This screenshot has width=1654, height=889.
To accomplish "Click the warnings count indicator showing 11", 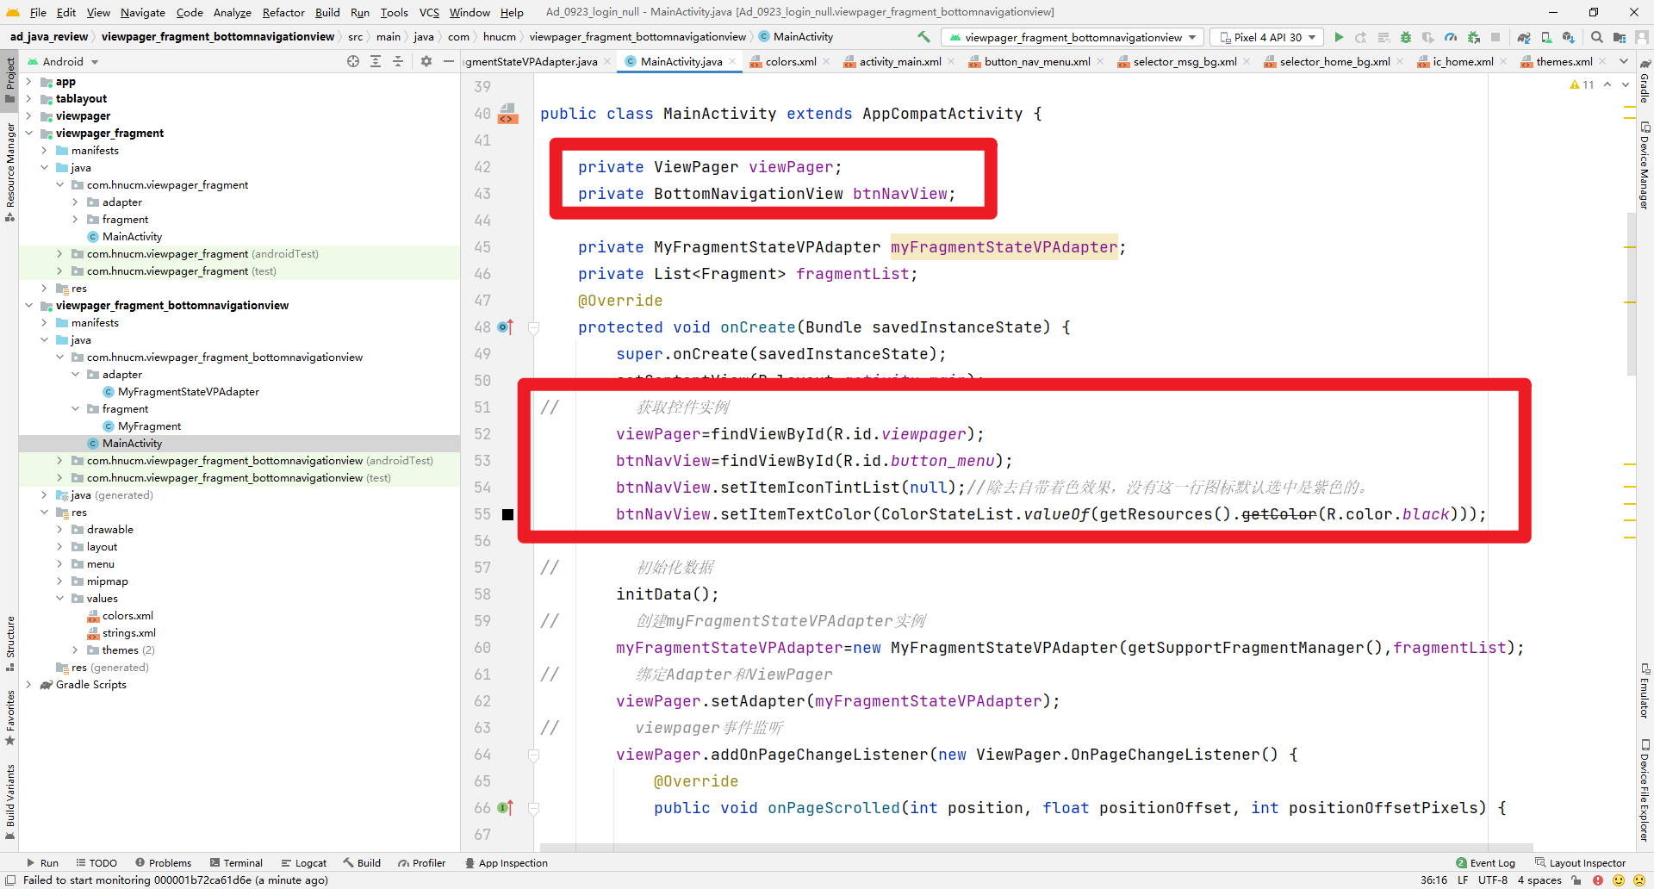I will [x=1582, y=84].
